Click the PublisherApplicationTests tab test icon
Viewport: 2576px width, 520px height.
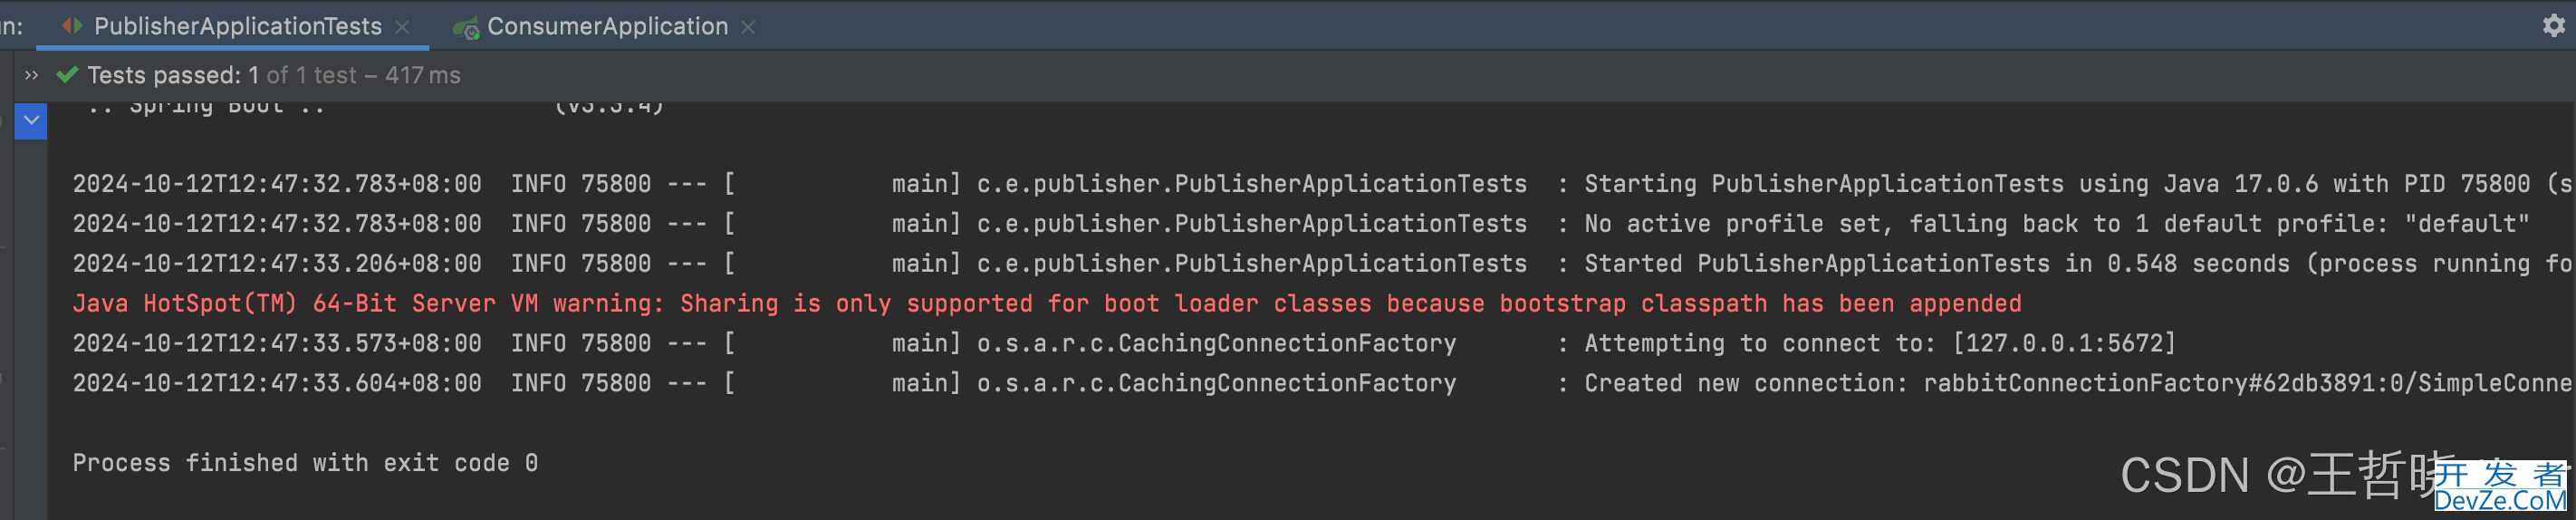(x=72, y=26)
